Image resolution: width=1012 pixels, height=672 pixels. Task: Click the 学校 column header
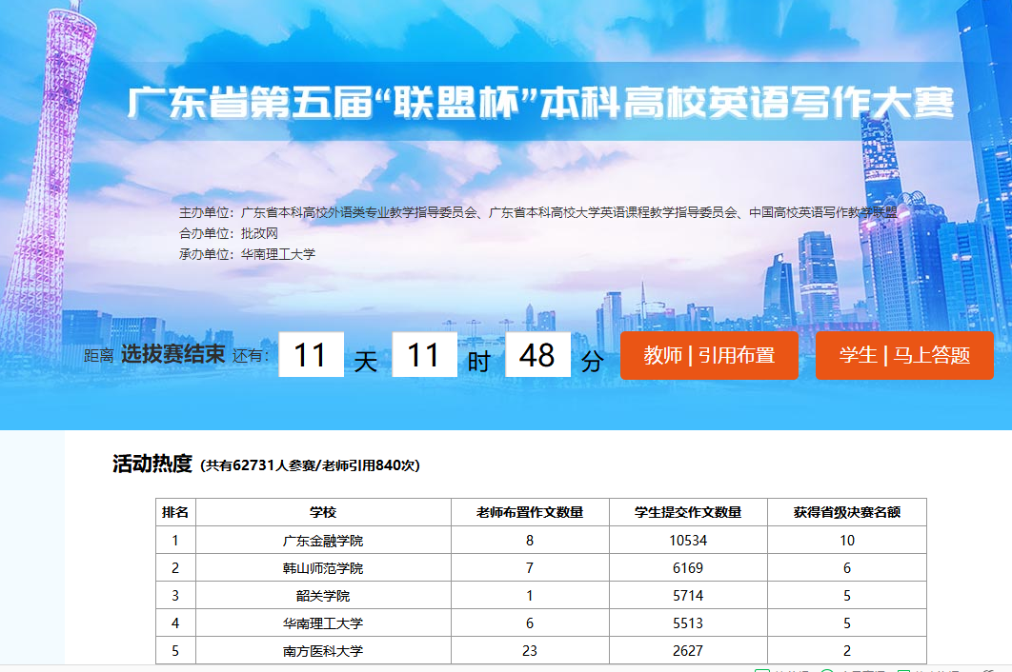tap(323, 512)
